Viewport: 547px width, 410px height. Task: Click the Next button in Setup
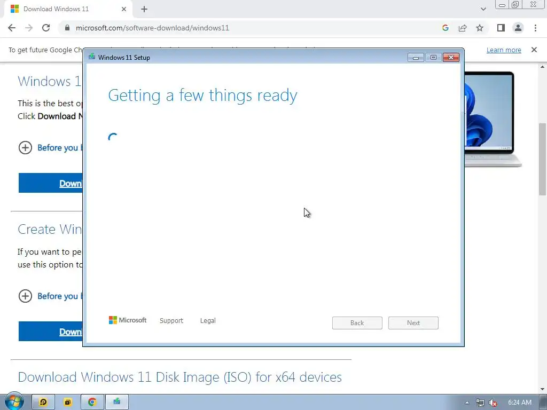pyautogui.click(x=413, y=323)
